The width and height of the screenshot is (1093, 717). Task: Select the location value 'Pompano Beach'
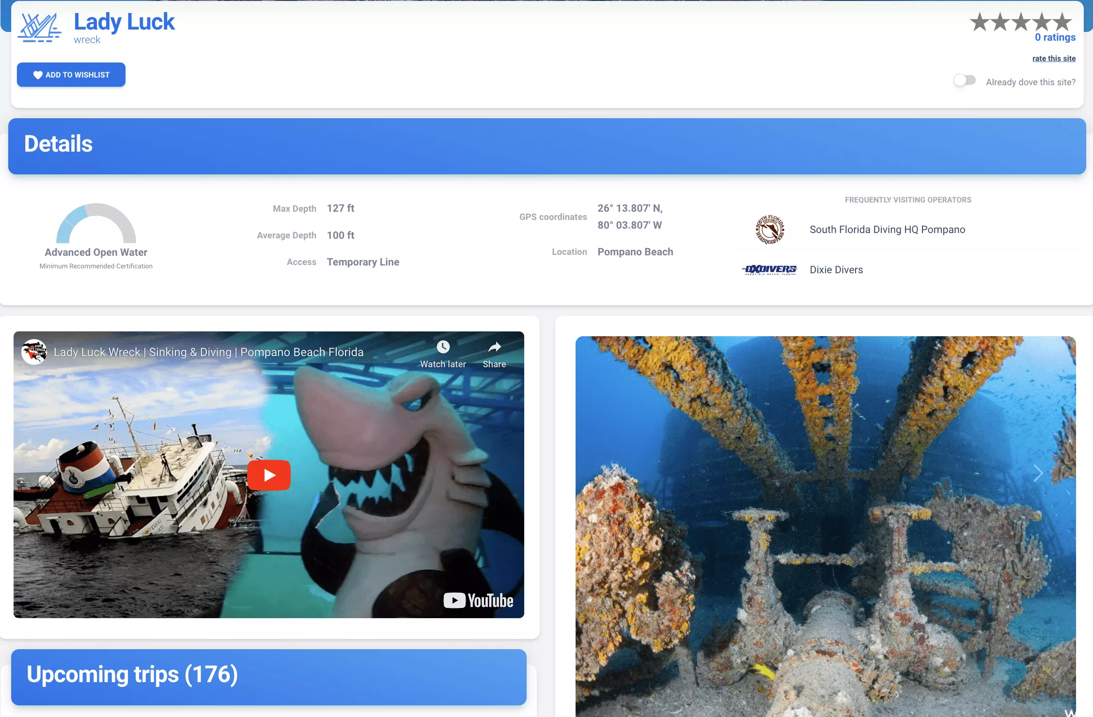(x=635, y=252)
